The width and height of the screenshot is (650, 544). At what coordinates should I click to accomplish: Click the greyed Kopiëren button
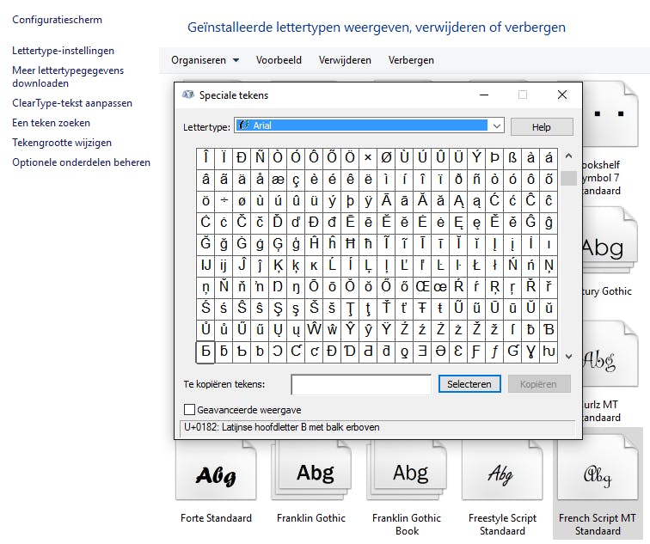coord(538,384)
